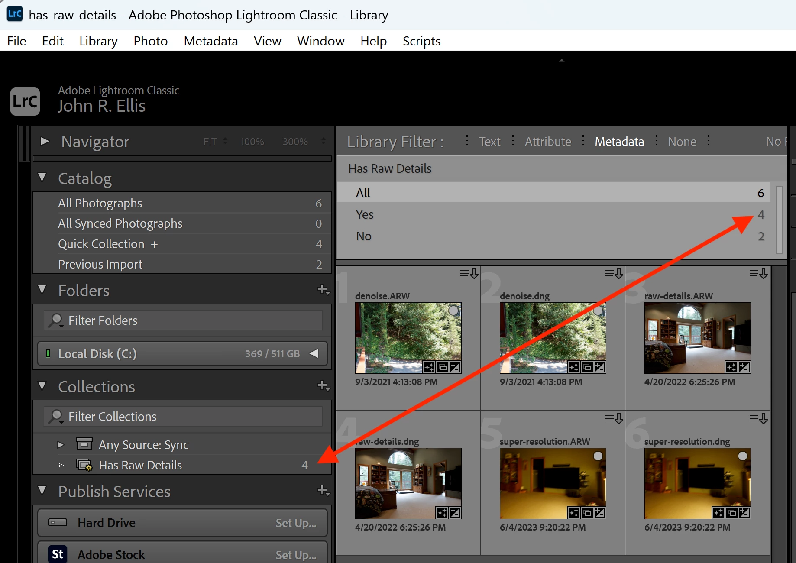Open the Edit menu
The height and width of the screenshot is (563, 796).
point(52,41)
